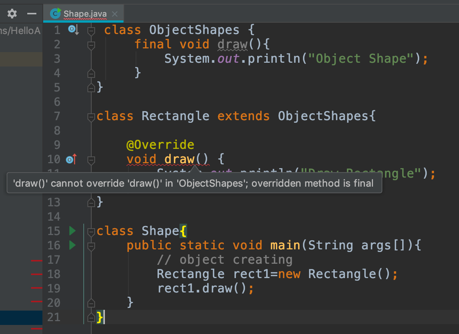
Task: Collapse the Rectangle class fold chevron
Action: pyautogui.click(x=91, y=116)
